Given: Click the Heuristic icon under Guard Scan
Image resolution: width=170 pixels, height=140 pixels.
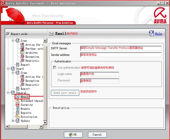Looking at the screenshot, I should coord(22,85).
